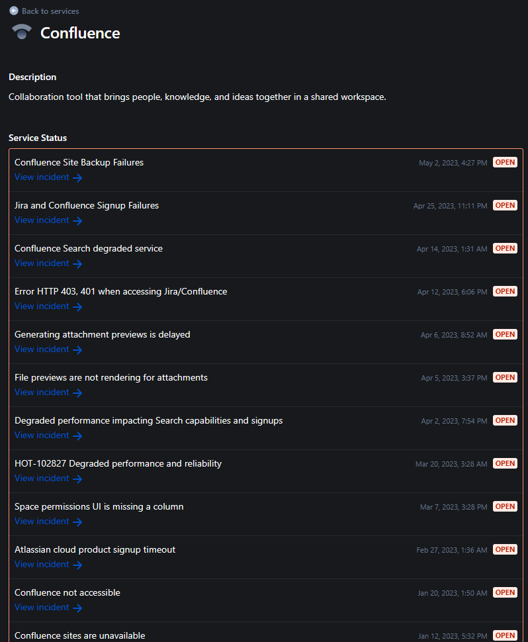Click the Confluence service logo icon
The height and width of the screenshot is (642, 528).
pyautogui.click(x=21, y=32)
